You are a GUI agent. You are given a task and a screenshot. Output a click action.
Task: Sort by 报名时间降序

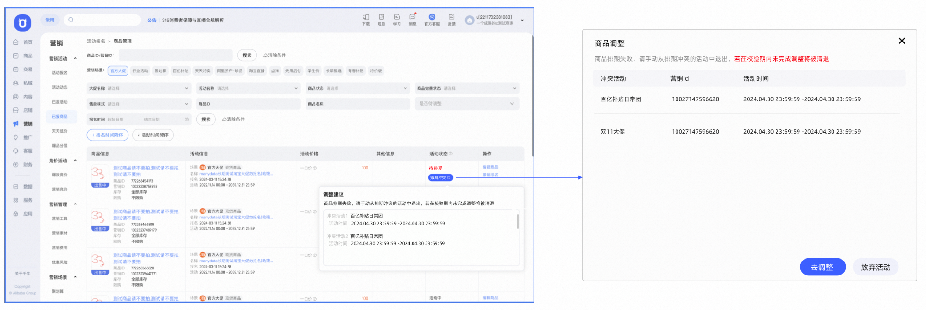coord(107,135)
